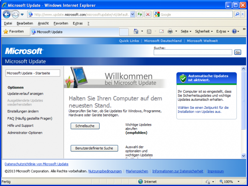The width and height of the screenshot is (248, 186).
Task: Expand the Print dropdown arrow
Action: pos(176,31)
